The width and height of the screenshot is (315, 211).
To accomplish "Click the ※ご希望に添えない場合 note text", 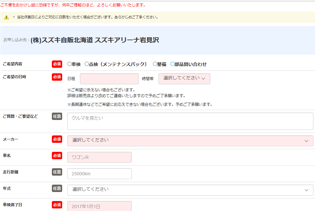I will click(x=102, y=90).
